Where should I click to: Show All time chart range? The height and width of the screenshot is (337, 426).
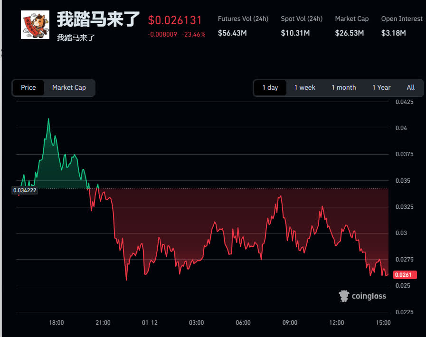410,87
